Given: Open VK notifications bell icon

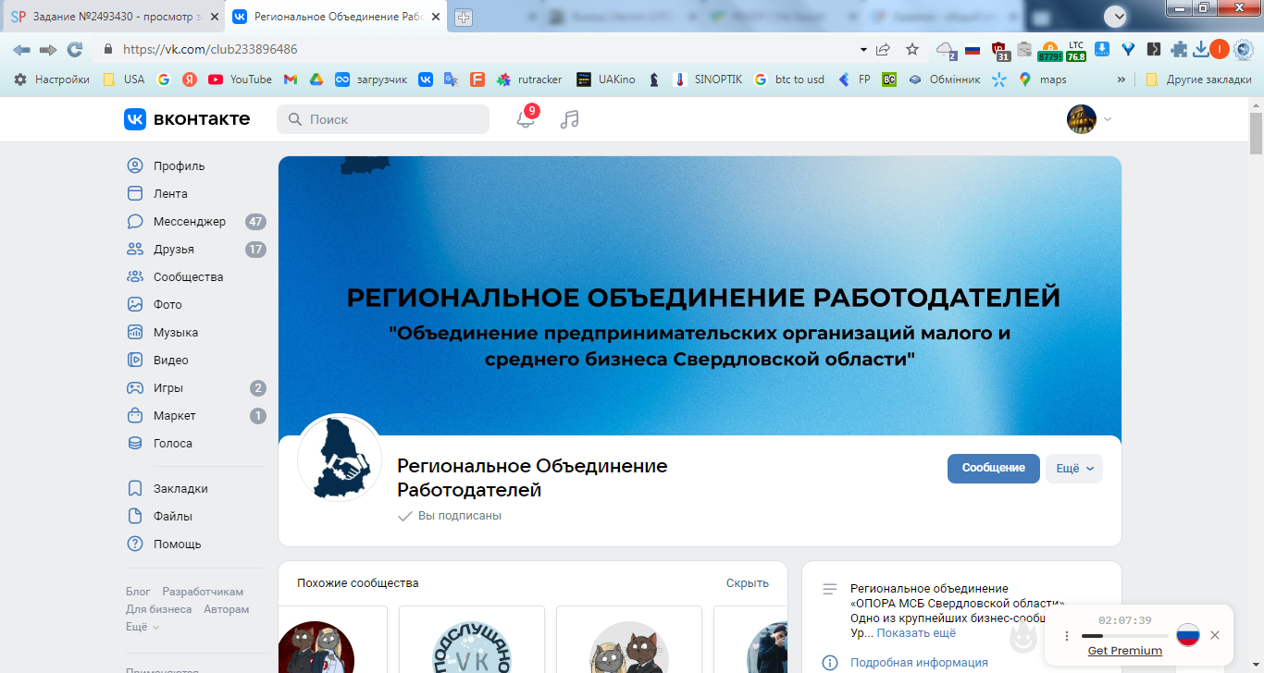Looking at the screenshot, I should (526, 119).
